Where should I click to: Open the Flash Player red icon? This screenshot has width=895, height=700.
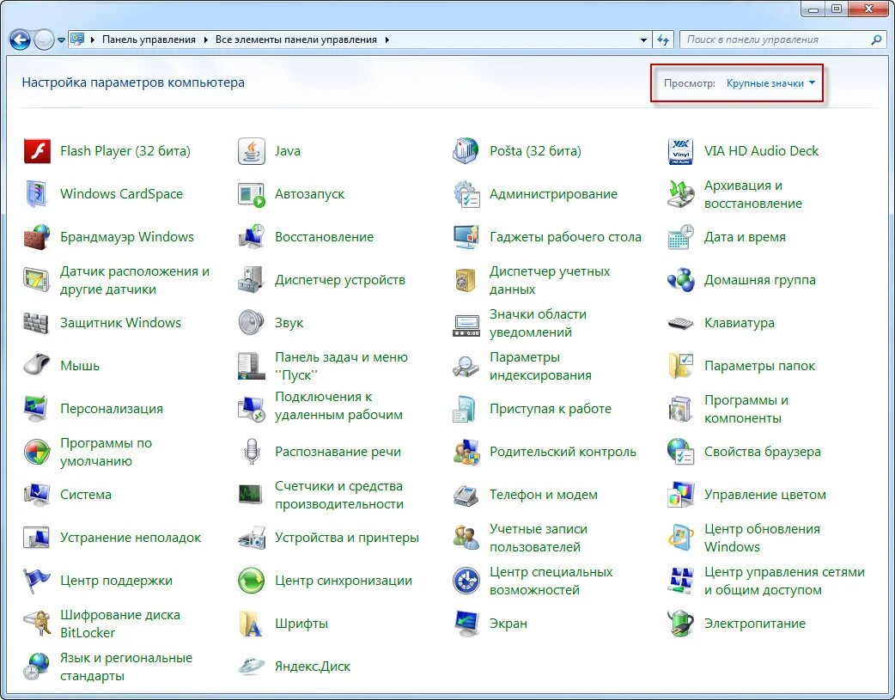38,151
